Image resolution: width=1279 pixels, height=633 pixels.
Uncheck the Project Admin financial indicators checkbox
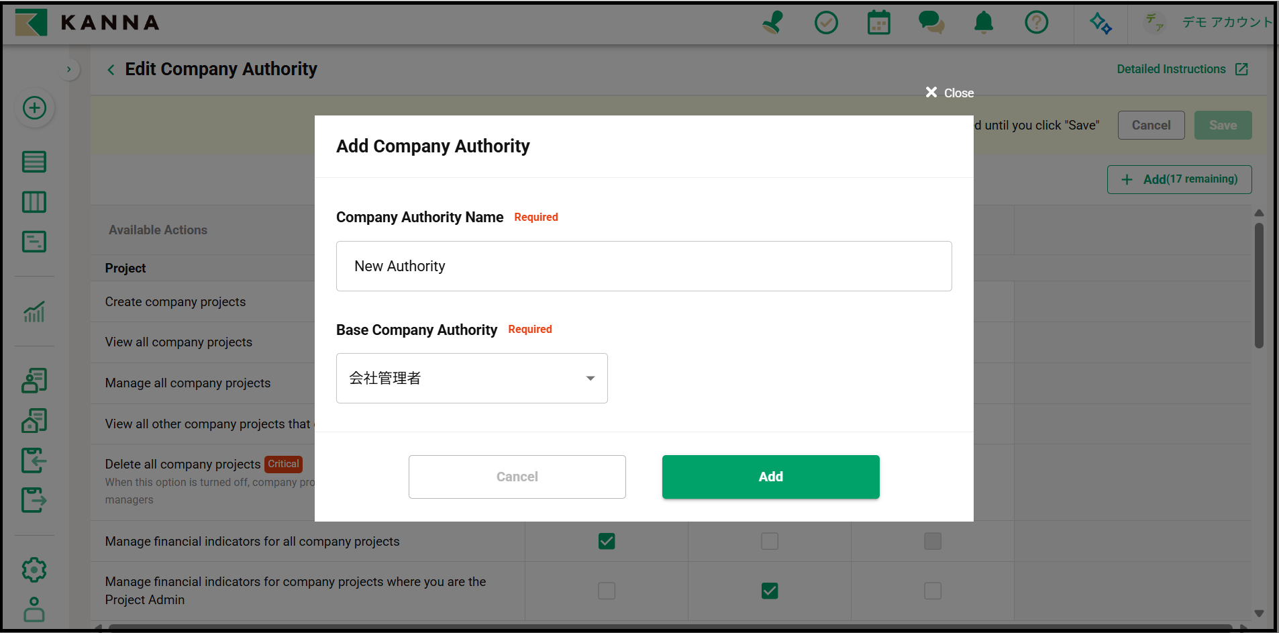click(x=770, y=591)
